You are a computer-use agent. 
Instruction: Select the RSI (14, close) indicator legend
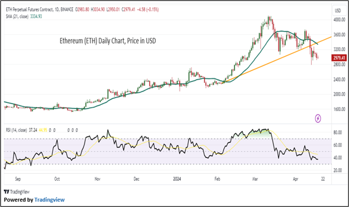click(17, 129)
